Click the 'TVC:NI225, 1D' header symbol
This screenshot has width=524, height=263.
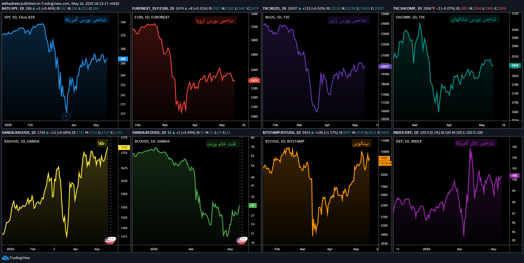(x=274, y=9)
